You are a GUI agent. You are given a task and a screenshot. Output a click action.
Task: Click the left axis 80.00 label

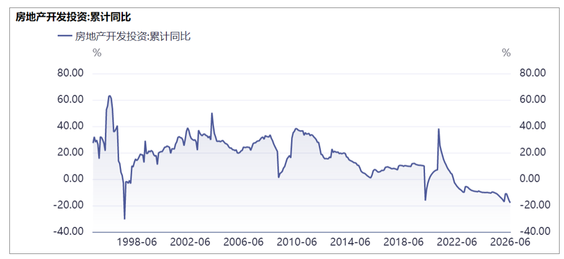pyautogui.click(x=71, y=73)
